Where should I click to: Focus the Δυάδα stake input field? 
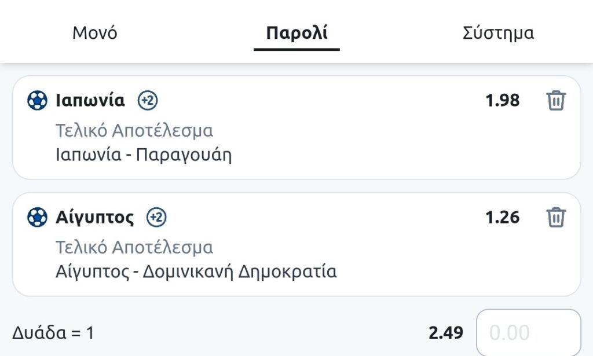(x=528, y=333)
